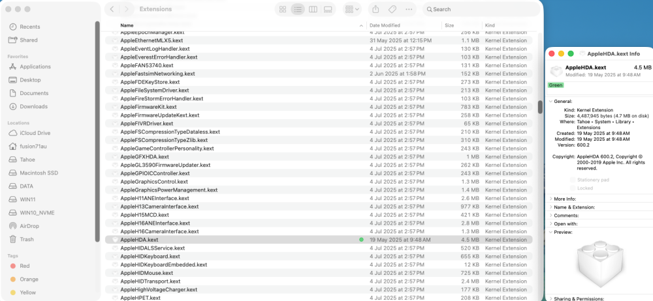
Task: Open the More actions ellipsis menu
Action: click(409, 9)
